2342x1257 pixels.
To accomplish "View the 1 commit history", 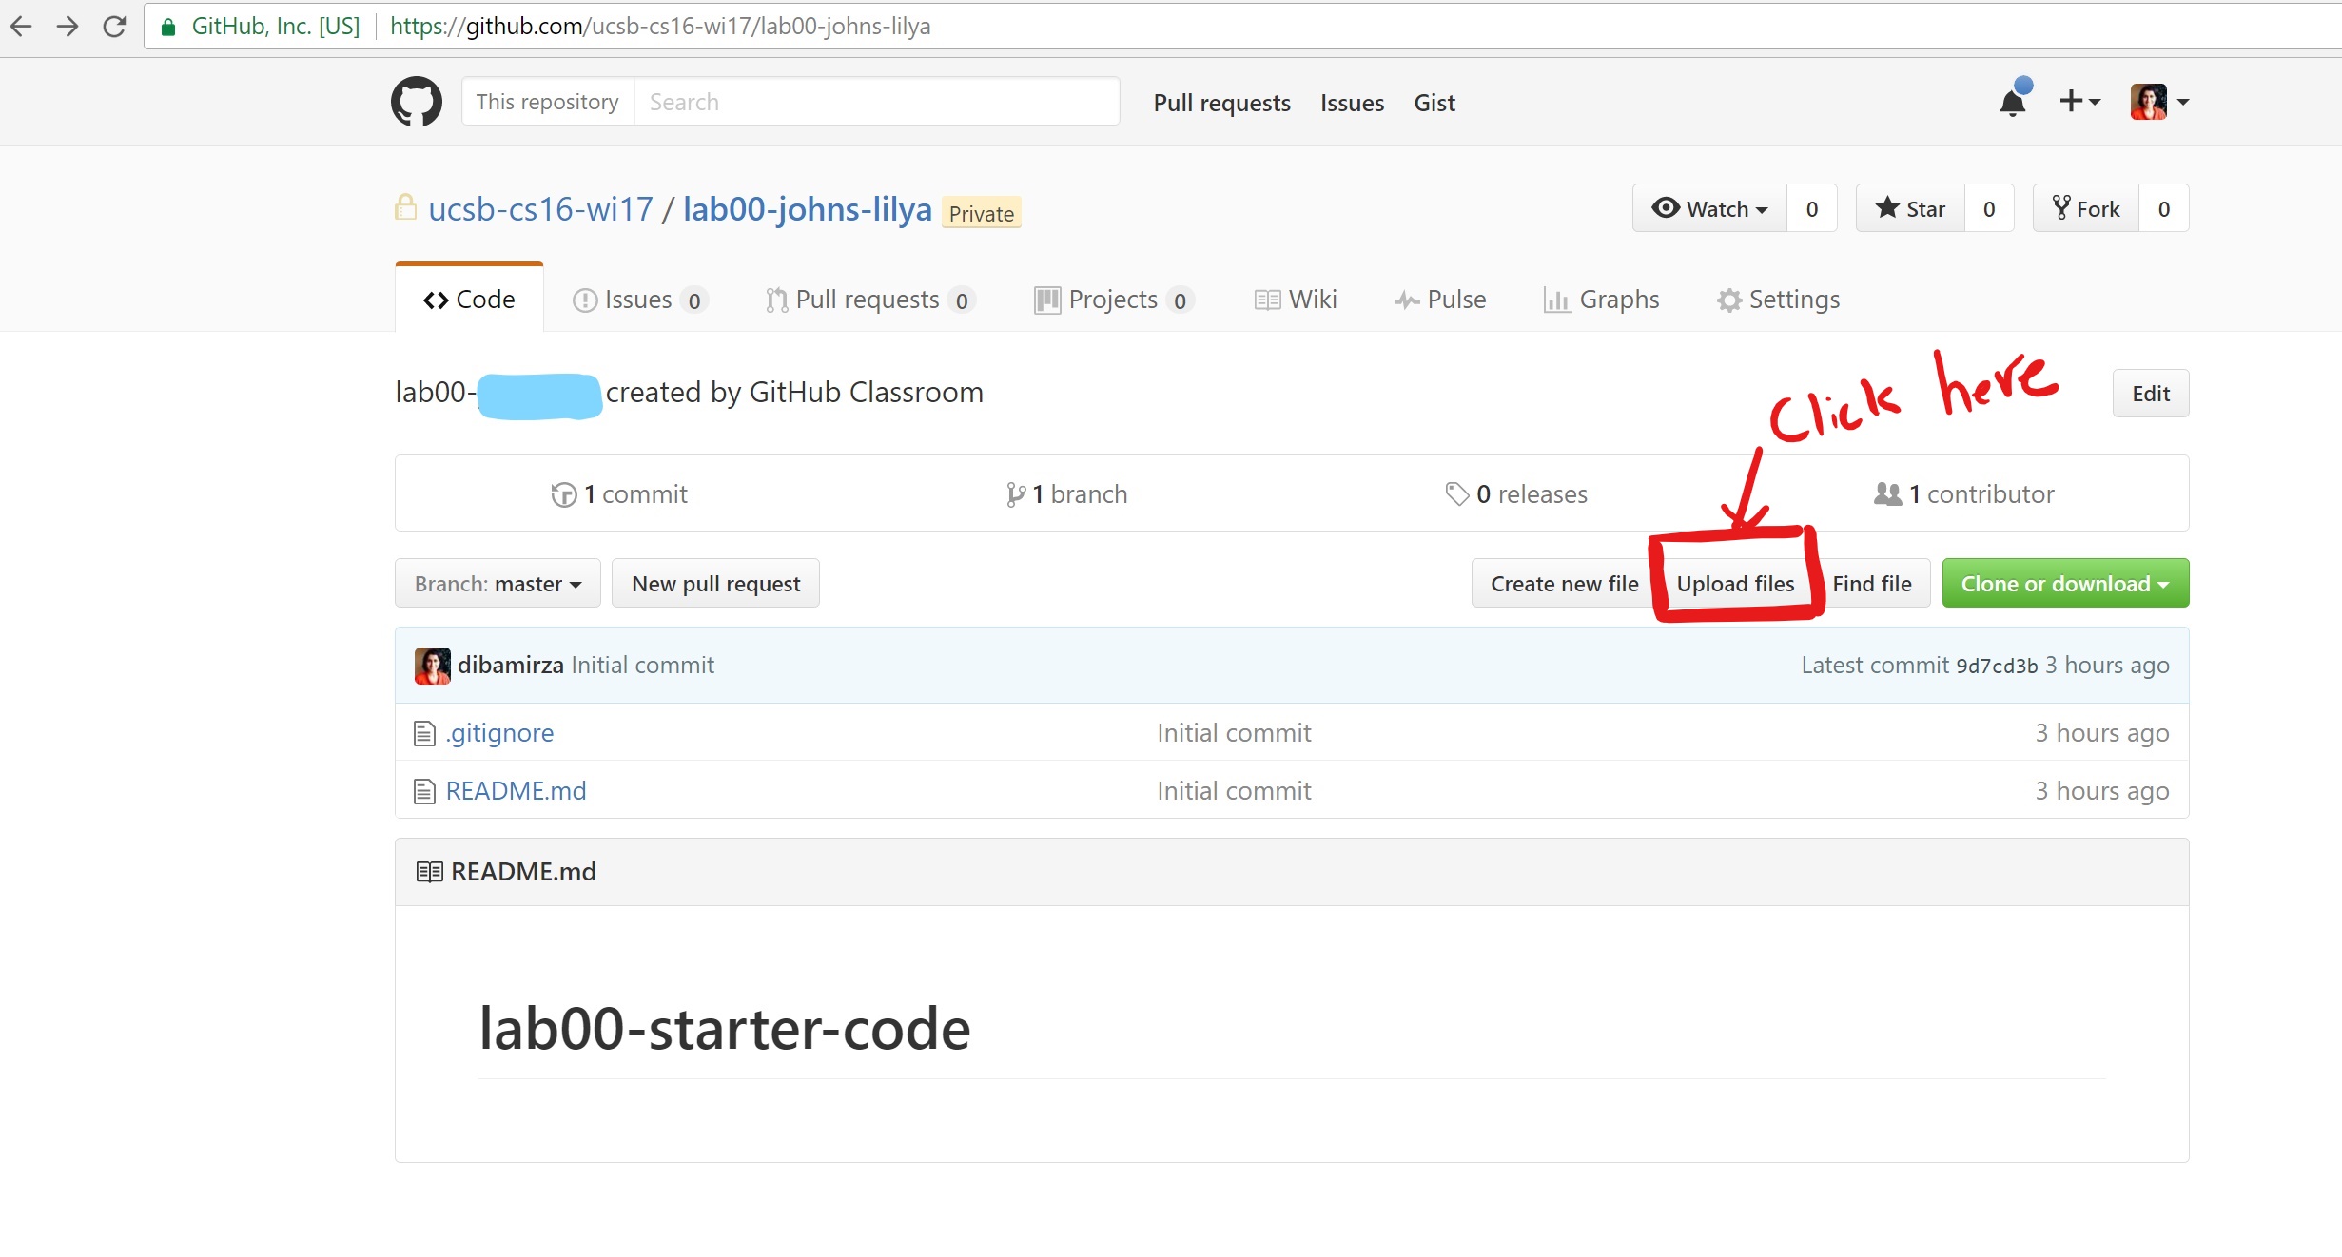I will [x=619, y=494].
